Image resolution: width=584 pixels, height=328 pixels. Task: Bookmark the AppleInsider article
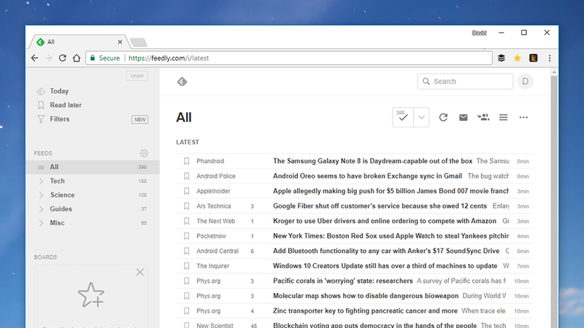click(187, 191)
